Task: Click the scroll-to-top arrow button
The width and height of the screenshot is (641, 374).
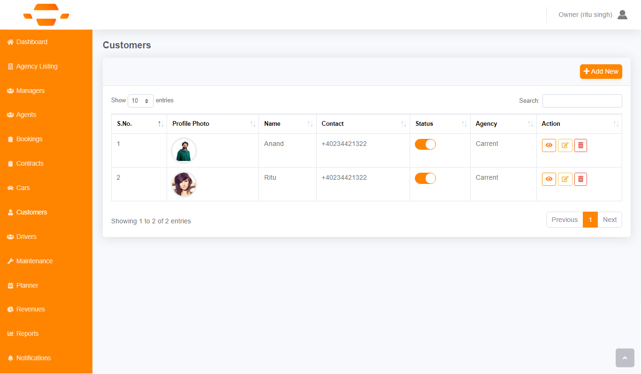Action: pos(625,358)
